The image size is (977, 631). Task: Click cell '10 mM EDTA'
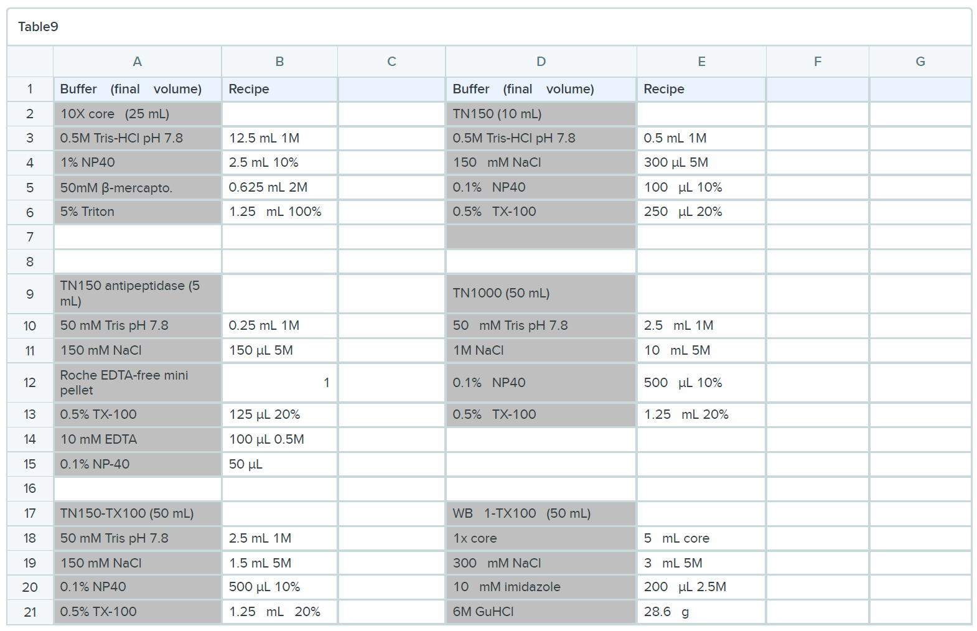pos(137,439)
